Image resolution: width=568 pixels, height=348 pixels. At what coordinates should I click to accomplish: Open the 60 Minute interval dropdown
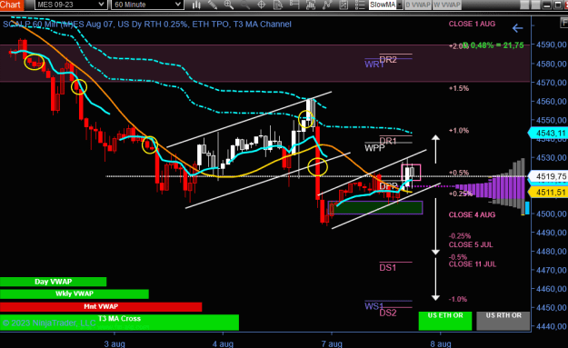tap(147, 5)
